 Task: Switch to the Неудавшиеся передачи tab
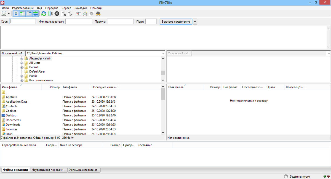click(x=49, y=170)
